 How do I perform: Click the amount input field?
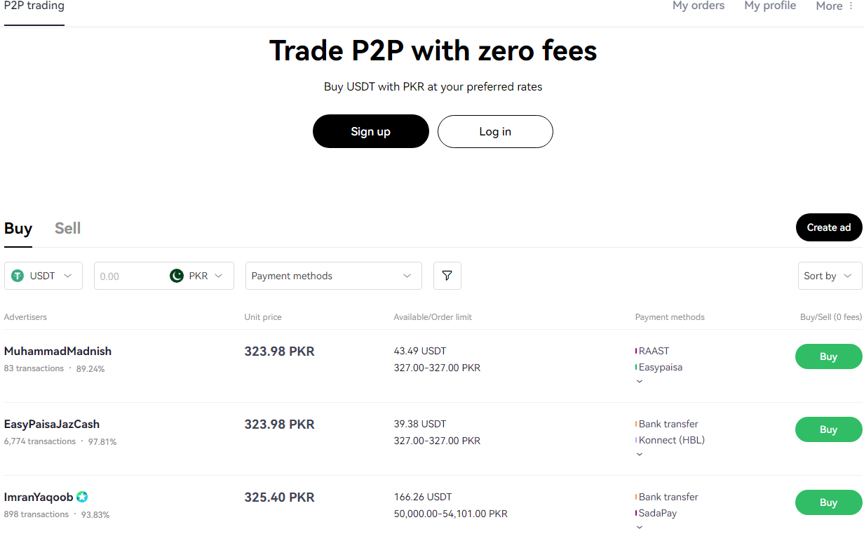coord(130,276)
